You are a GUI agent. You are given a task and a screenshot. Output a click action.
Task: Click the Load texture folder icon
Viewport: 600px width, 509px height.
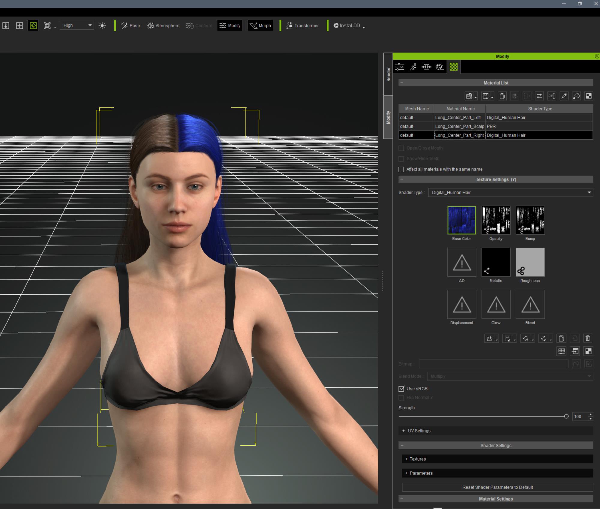(x=489, y=339)
